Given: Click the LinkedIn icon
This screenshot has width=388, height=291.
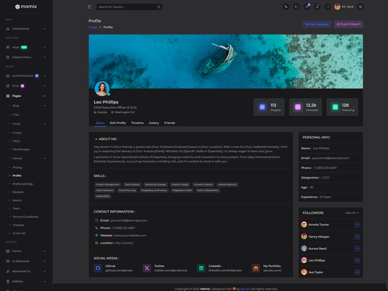Looking at the screenshot, I should click(201, 268).
